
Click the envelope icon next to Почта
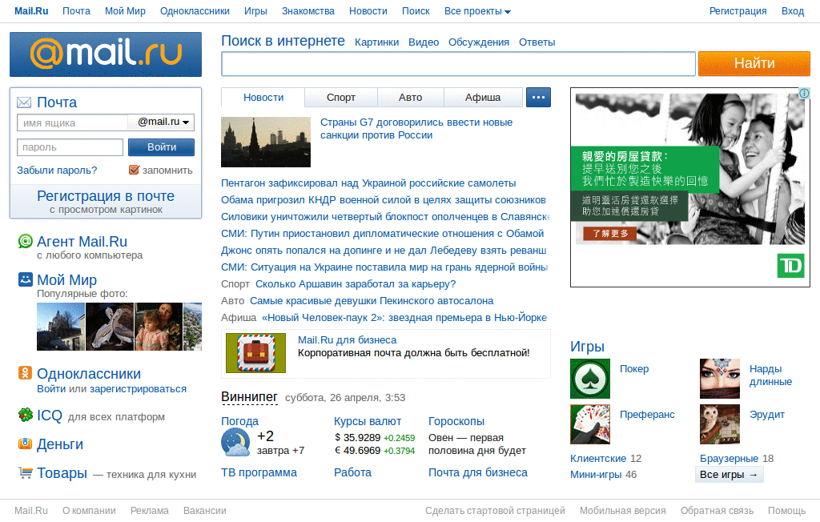pos(24,102)
